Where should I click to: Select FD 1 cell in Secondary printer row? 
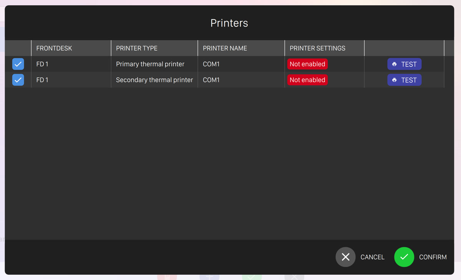point(42,80)
